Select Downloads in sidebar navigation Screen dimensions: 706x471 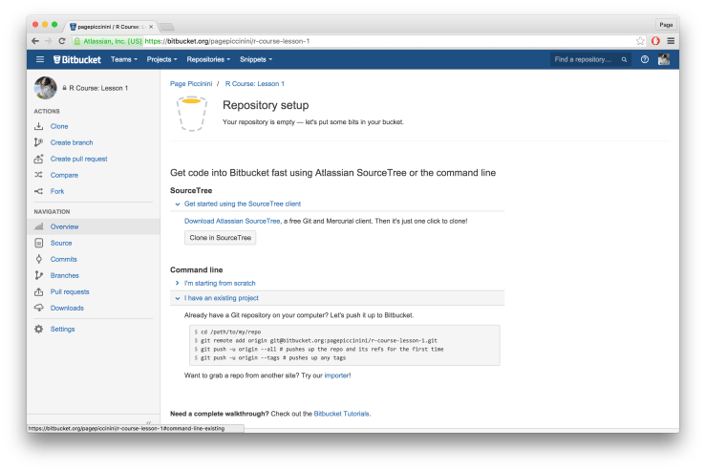click(x=67, y=308)
